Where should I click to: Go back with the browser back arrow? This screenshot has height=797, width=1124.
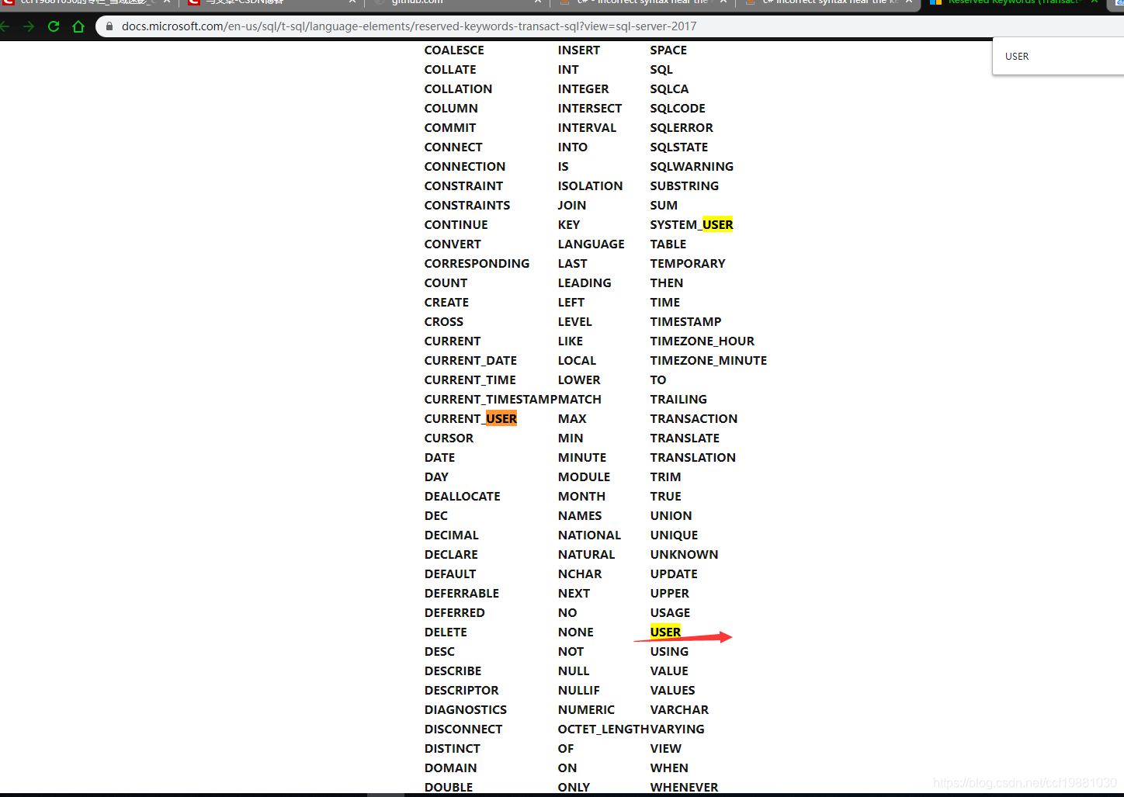pyautogui.click(x=5, y=26)
